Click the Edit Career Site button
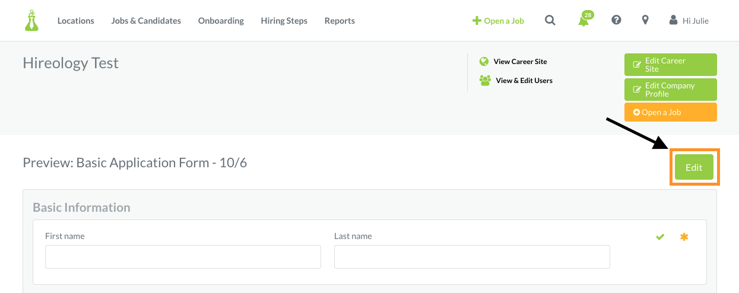This screenshot has height=293, width=739. pos(671,65)
